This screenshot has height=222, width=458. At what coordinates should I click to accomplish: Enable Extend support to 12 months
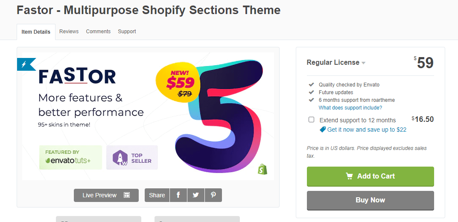point(312,120)
